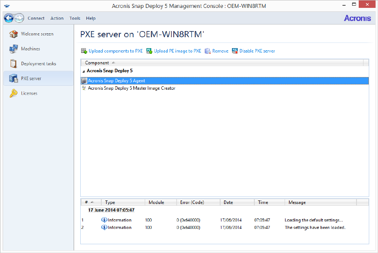Open the Connect menu

[36, 18]
